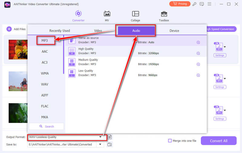242x153 pixels.
Task: Open the MV module
Action: [x=107, y=16]
